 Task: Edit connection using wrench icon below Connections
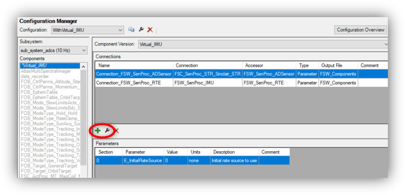click(x=107, y=131)
